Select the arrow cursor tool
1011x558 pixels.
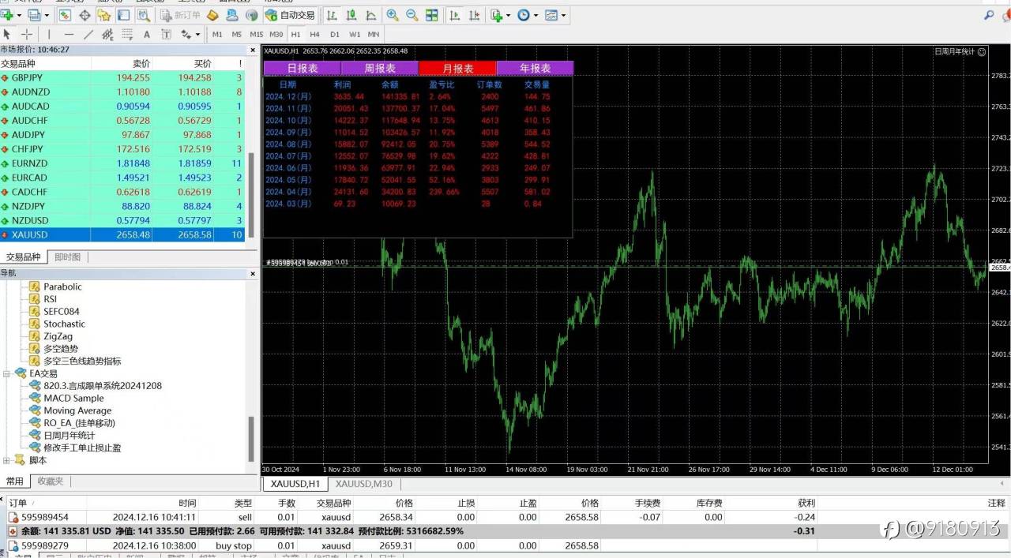(x=7, y=34)
